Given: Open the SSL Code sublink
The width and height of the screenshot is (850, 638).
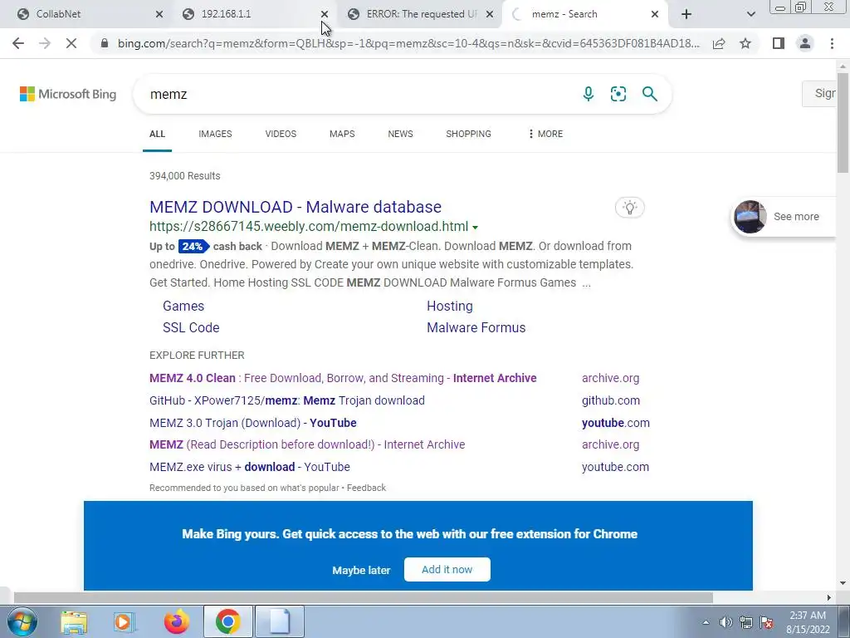Looking at the screenshot, I should [x=191, y=327].
